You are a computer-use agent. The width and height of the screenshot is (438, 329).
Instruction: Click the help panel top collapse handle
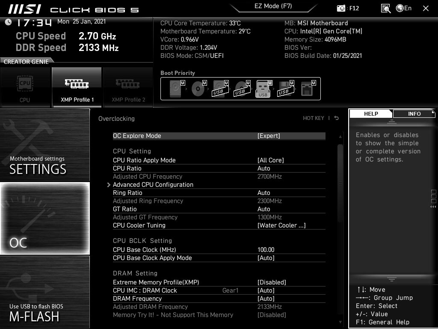coord(392,122)
